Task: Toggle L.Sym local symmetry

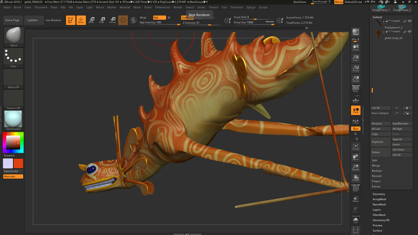Action: click(x=356, y=122)
